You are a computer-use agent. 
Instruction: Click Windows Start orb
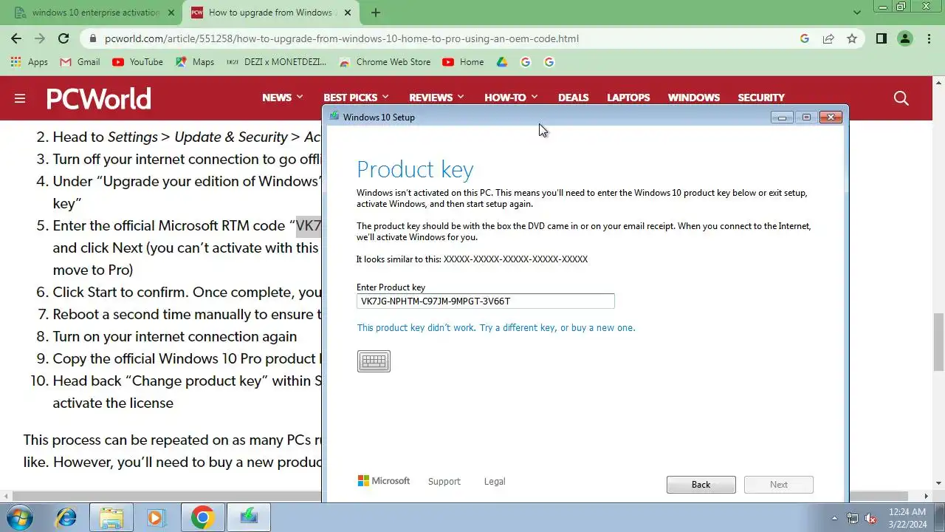pyautogui.click(x=20, y=517)
